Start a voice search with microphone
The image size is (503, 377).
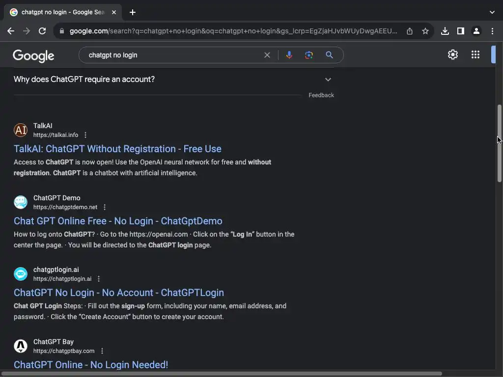[x=289, y=55]
